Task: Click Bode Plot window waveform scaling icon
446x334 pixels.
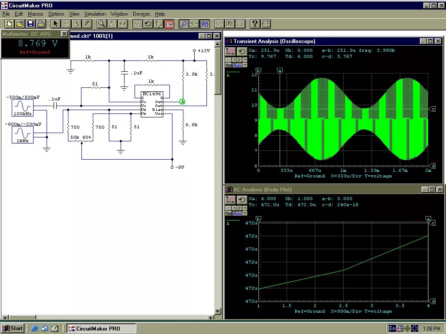Action: [230, 200]
